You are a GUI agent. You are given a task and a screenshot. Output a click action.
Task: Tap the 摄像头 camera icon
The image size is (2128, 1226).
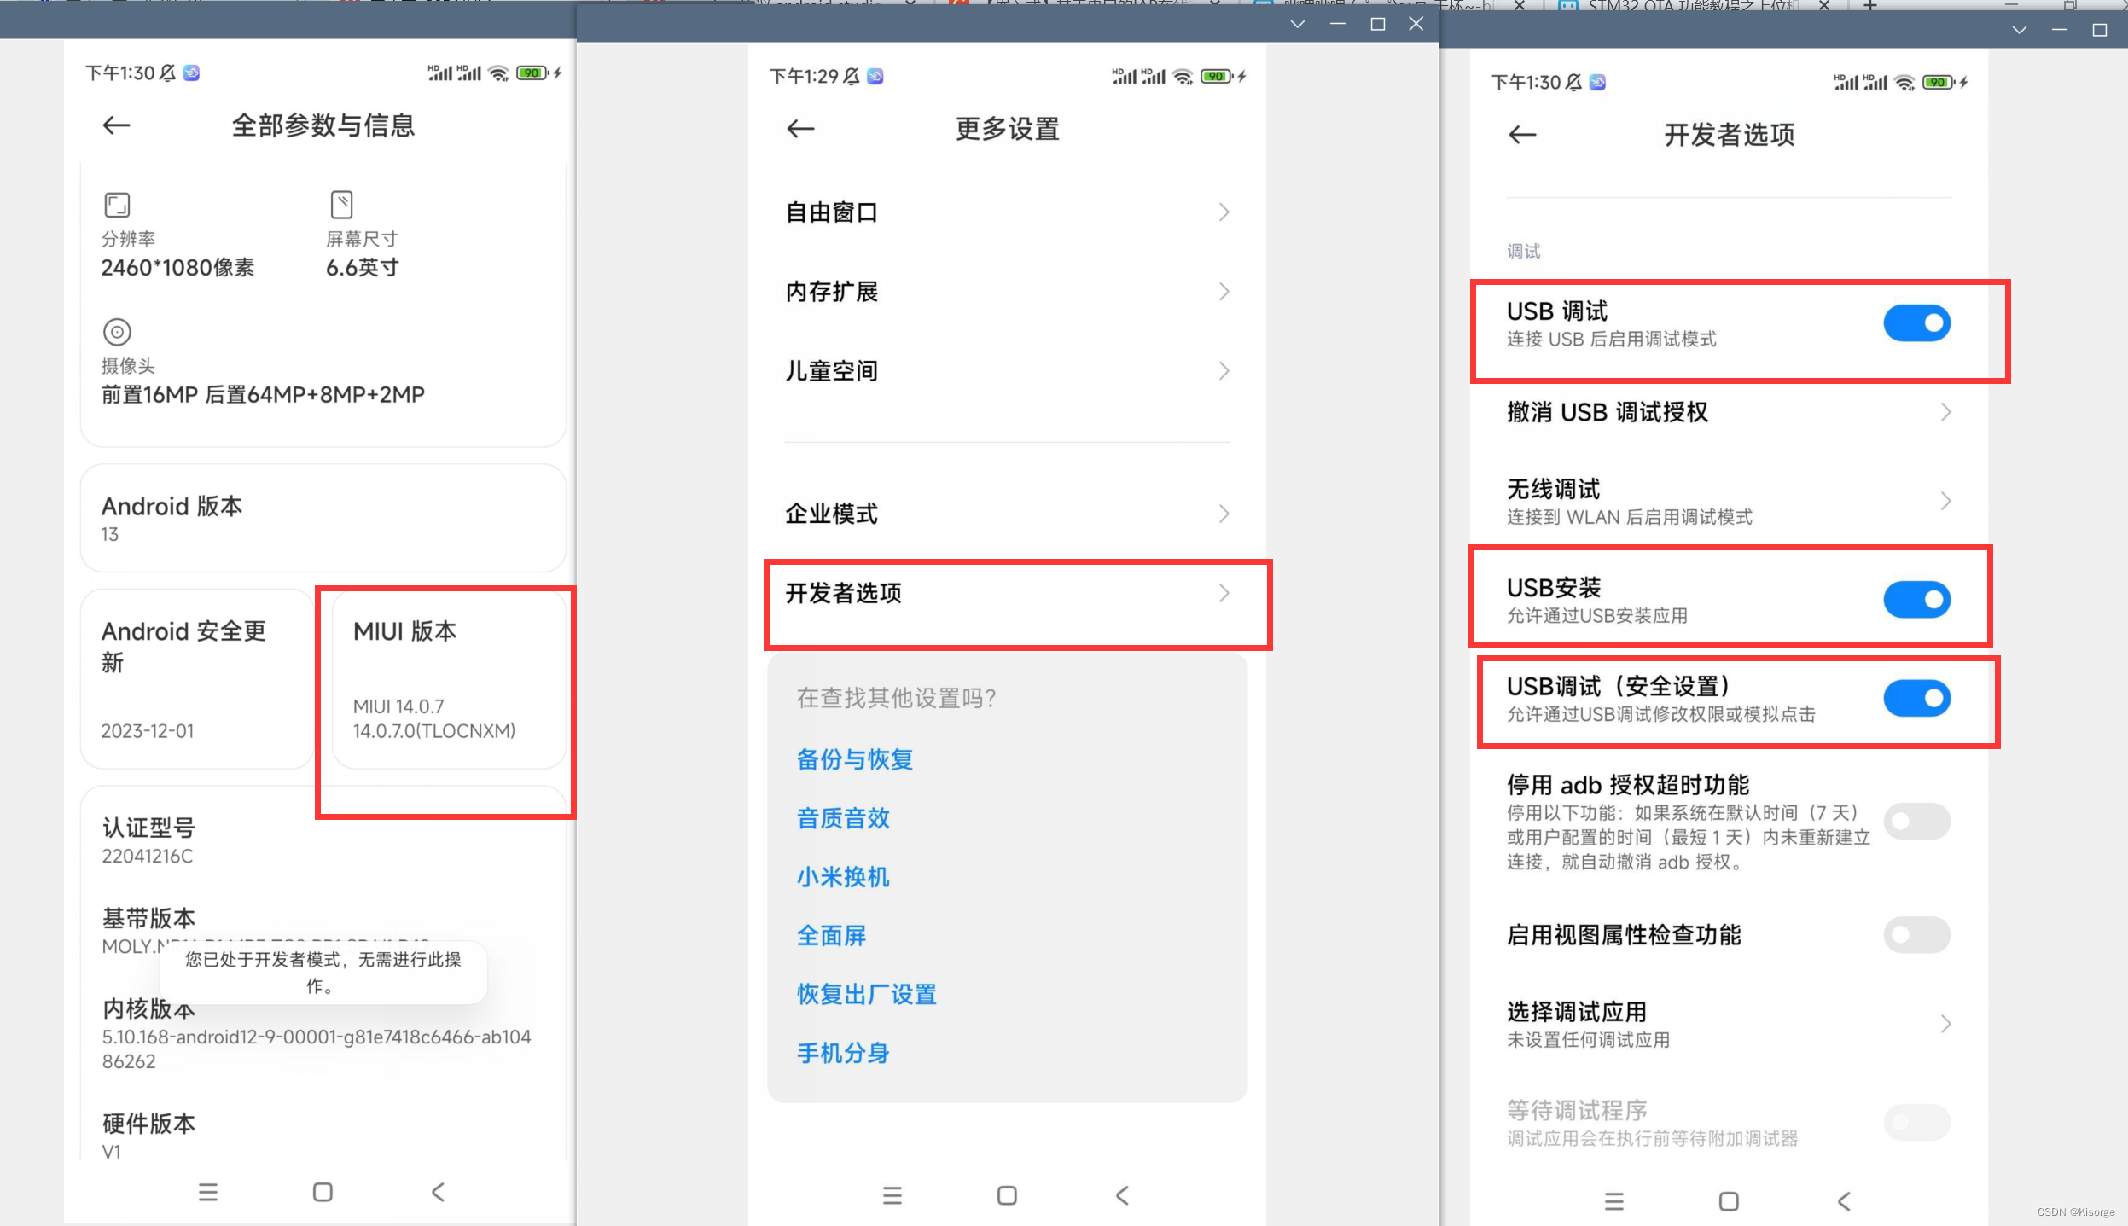pyautogui.click(x=117, y=332)
